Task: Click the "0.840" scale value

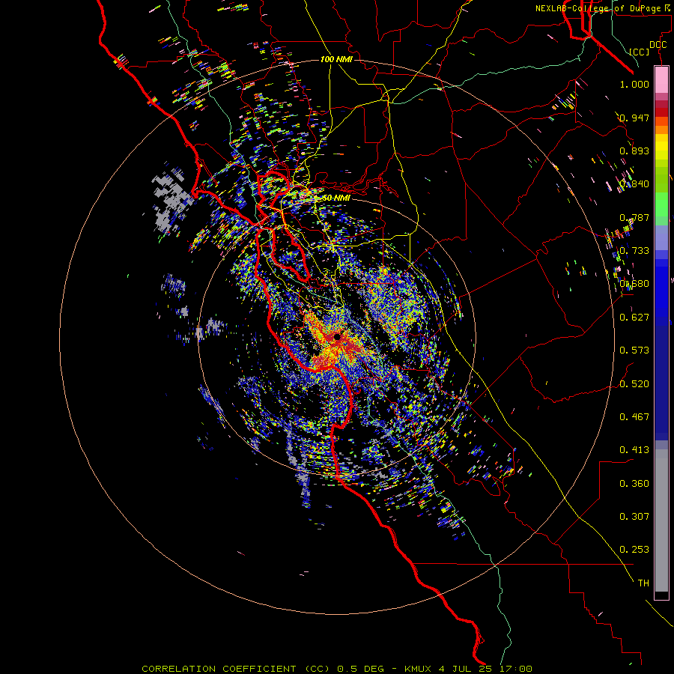Action: 634,184
